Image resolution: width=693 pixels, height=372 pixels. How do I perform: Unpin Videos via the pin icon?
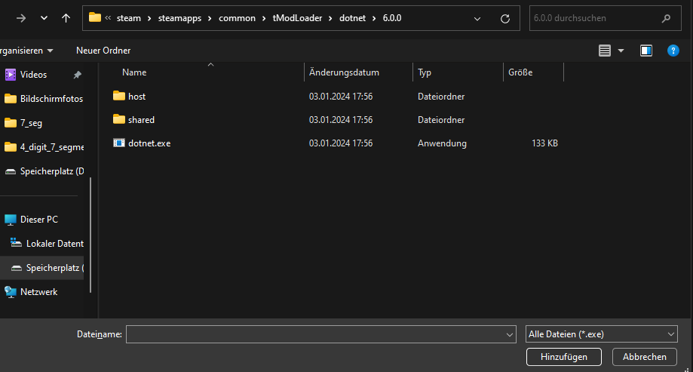(x=78, y=75)
